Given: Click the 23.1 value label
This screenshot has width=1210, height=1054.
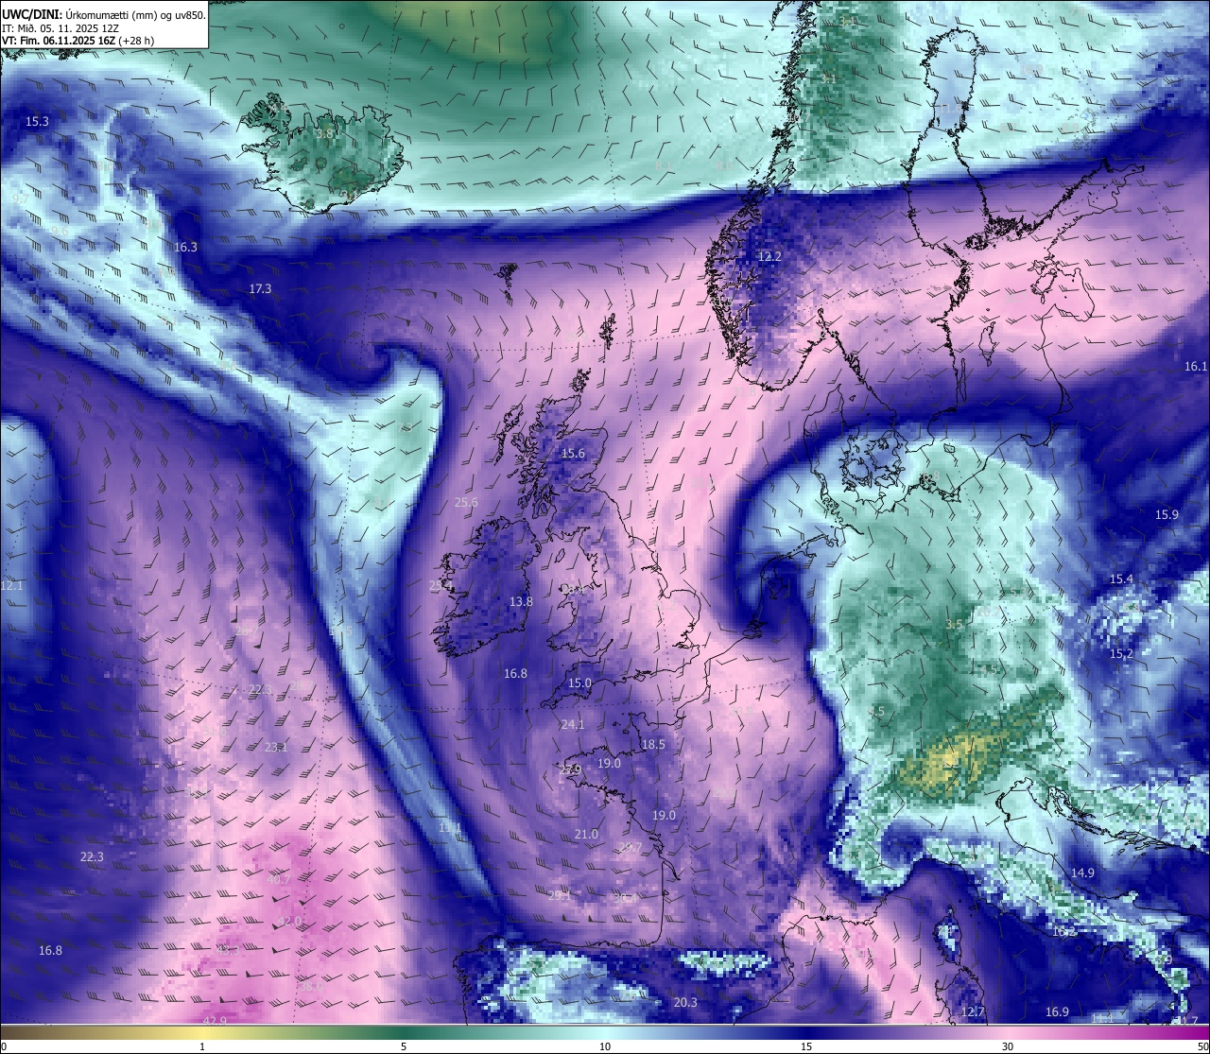Looking at the screenshot, I should coord(275,748).
